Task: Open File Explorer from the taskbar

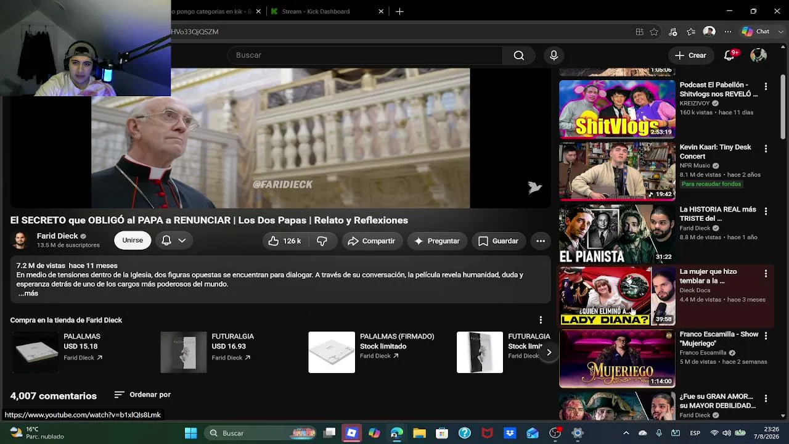Action: tap(419, 433)
